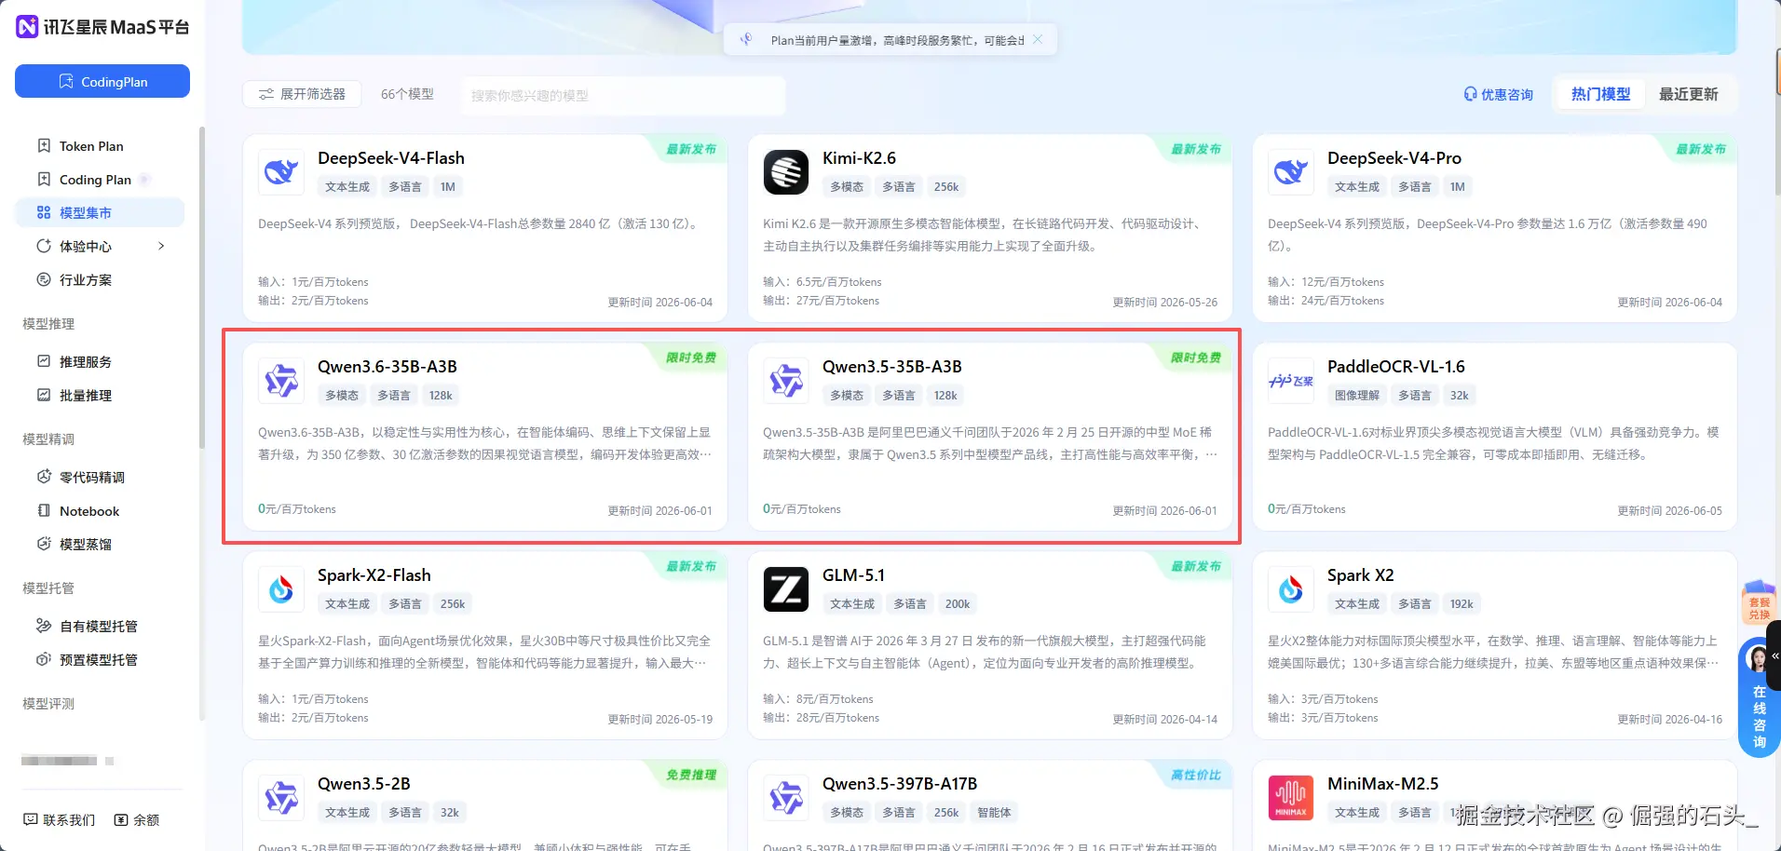This screenshot has width=1781, height=851.
Task: Click the 讯飞星辰MaaS平台 logo
Action: click(x=102, y=27)
